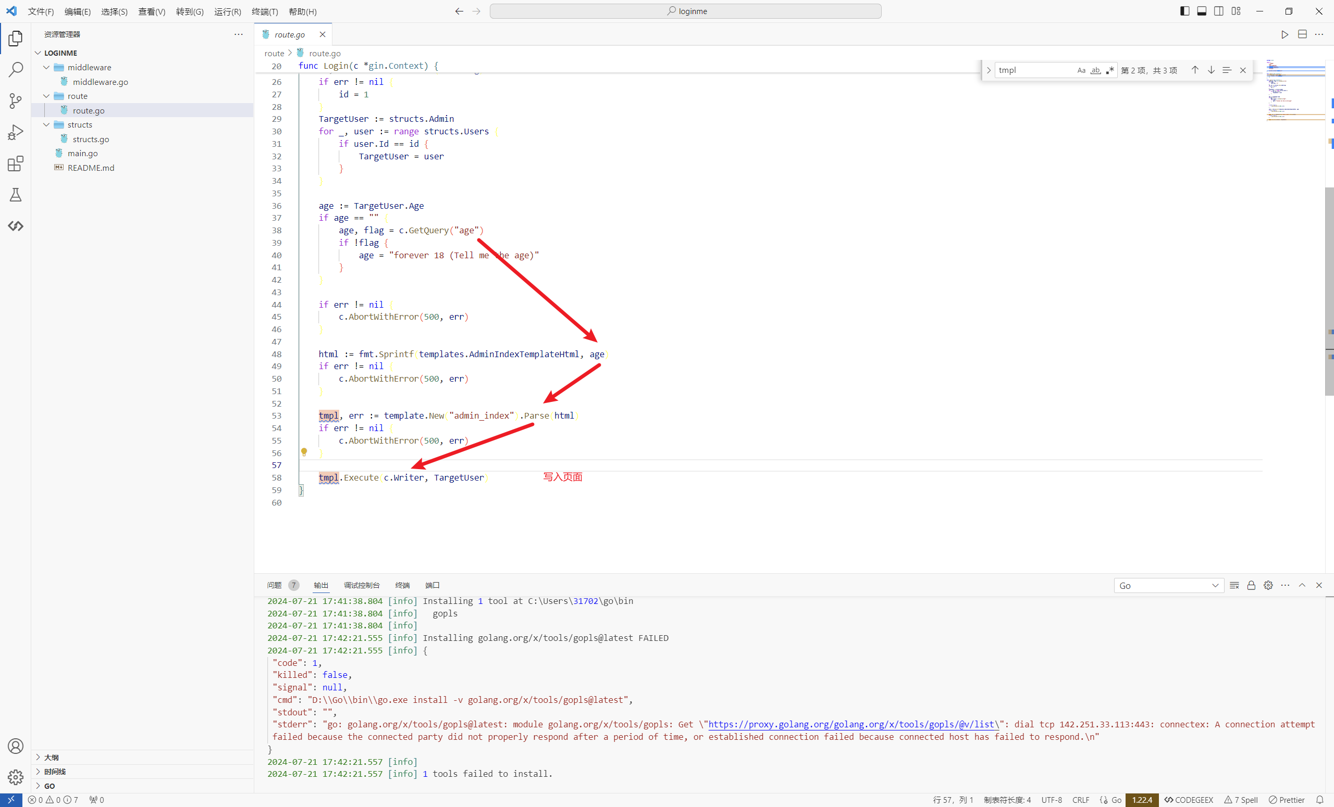Viewport: 1334px width, 807px height.
Task: Navigate forward with the right arrow
Action: tap(476, 11)
